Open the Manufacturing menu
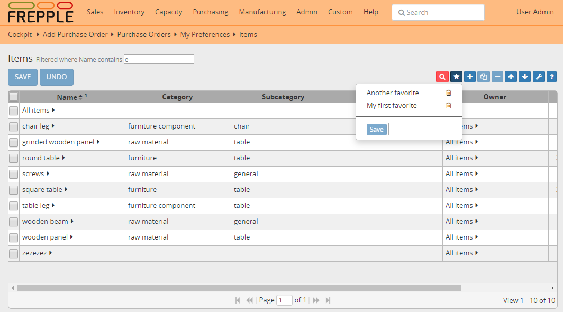 click(x=262, y=12)
